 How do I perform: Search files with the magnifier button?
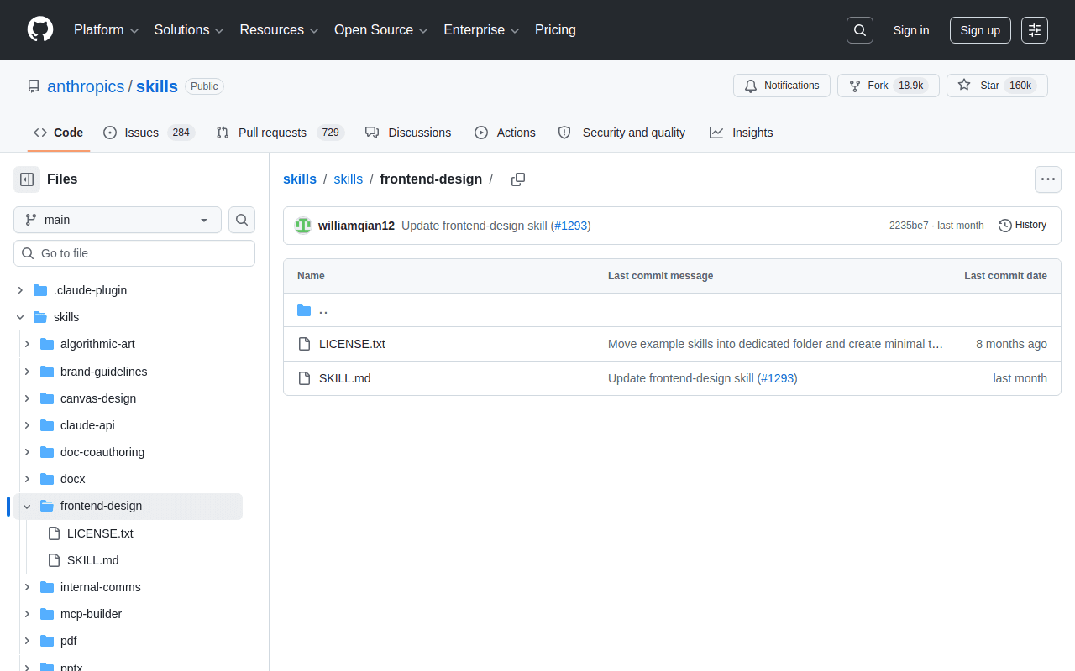point(242,220)
